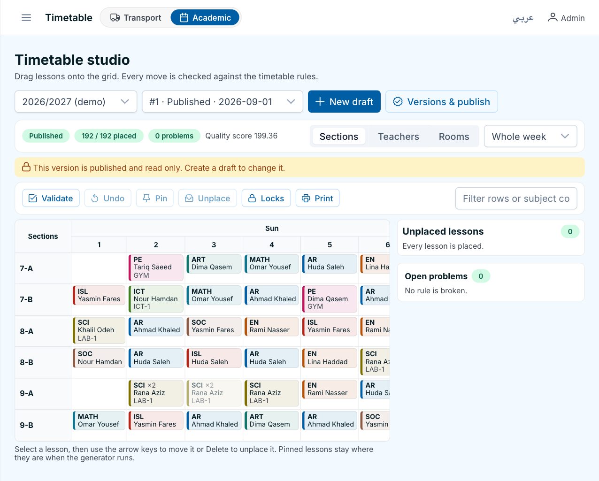The image size is (599, 481).
Task: Select 8-A SOC Yasmin Fares lesson
Action: 214,327
